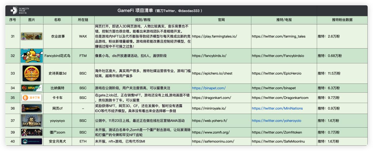This screenshot has height=151, width=373.
Task: Select the 推特：0.7万粉 follower cell
Action: click(x=342, y=132)
